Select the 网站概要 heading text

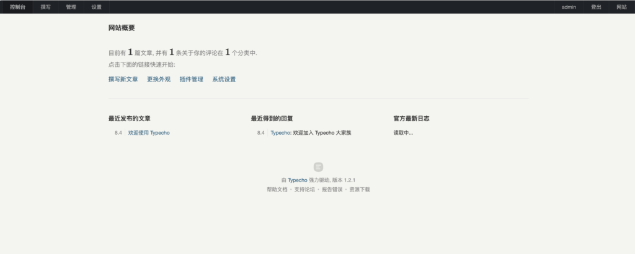(x=122, y=28)
